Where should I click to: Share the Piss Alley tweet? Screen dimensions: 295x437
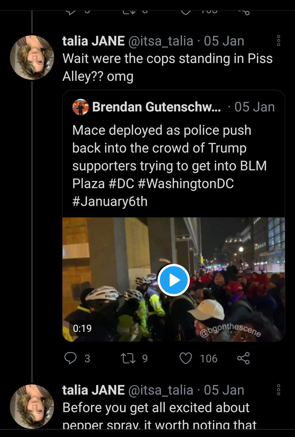pos(243,359)
